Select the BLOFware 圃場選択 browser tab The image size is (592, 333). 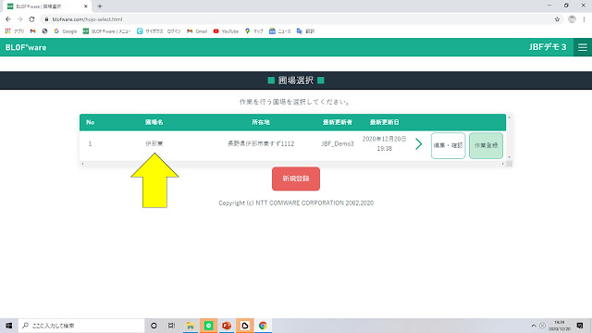(x=46, y=6)
